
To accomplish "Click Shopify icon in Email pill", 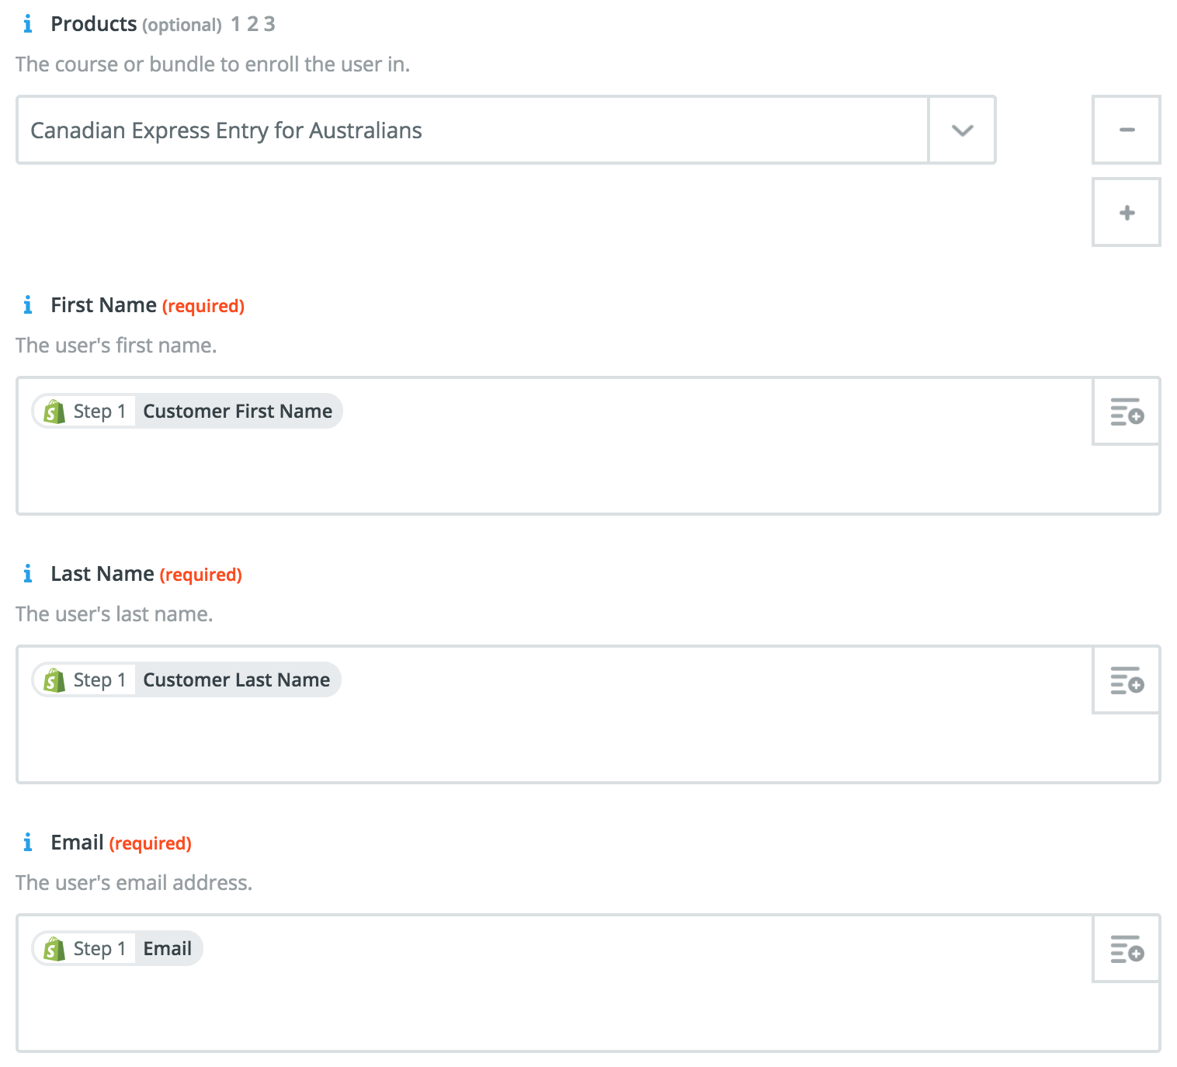I will (x=54, y=948).
